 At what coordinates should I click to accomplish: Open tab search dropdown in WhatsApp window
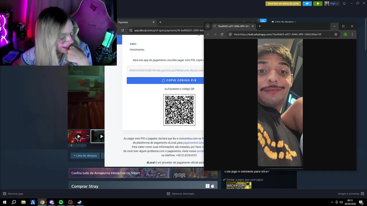pyautogui.click(x=208, y=26)
